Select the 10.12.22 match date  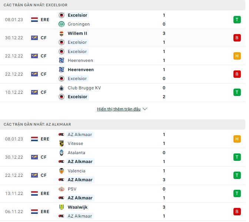click(x=14, y=92)
